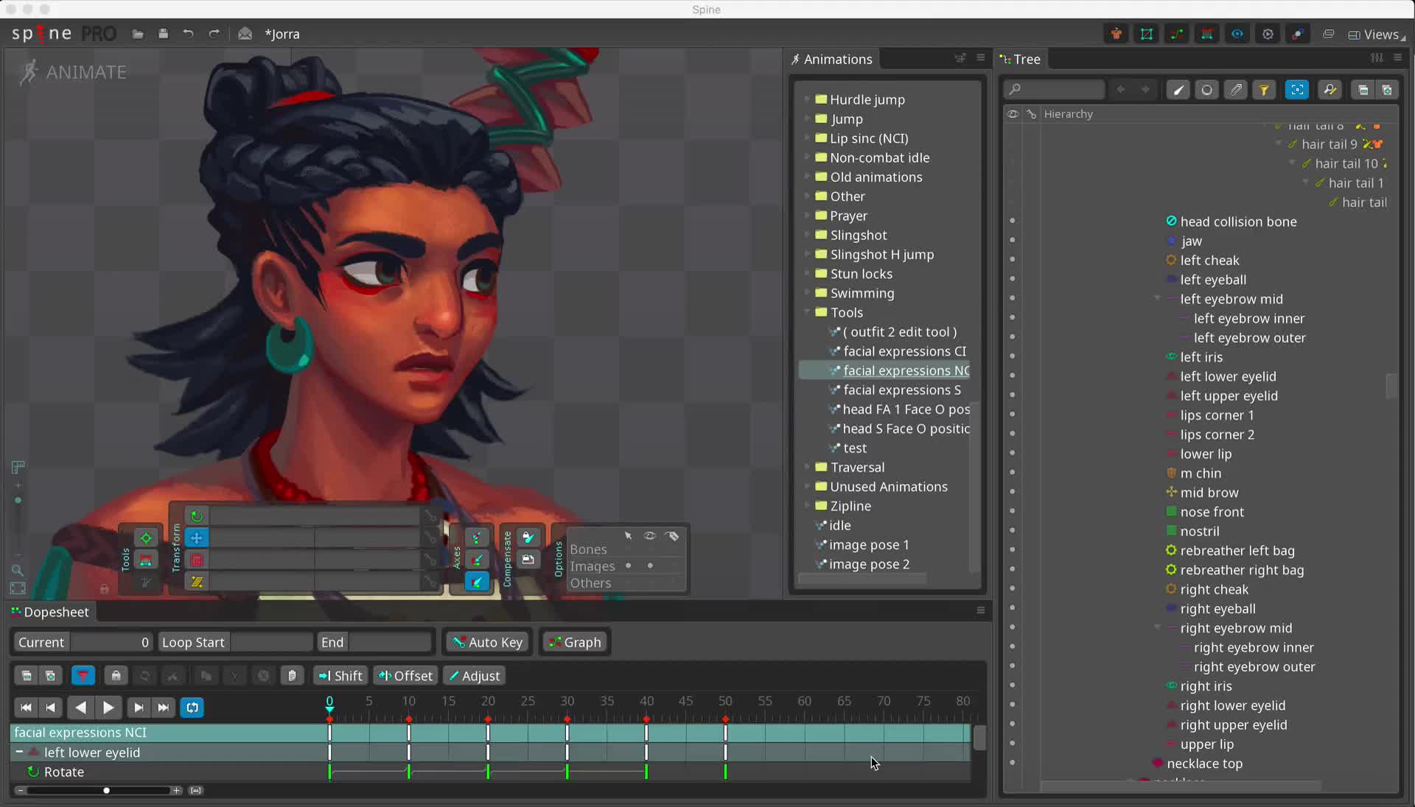Expand the Zipline folder
Viewport: 1415px width, 807px height.
(x=807, y=506)
